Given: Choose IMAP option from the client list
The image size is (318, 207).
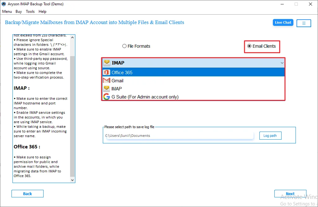Looking at the screenshot, I should tap(193, 89).
